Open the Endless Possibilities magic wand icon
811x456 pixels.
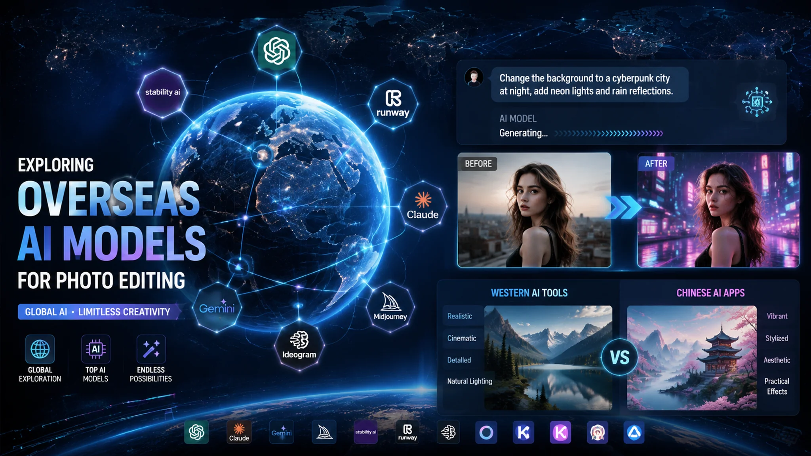(x=151, y=349)
